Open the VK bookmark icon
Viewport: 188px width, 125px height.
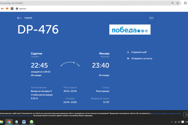(x=12, y=9)
